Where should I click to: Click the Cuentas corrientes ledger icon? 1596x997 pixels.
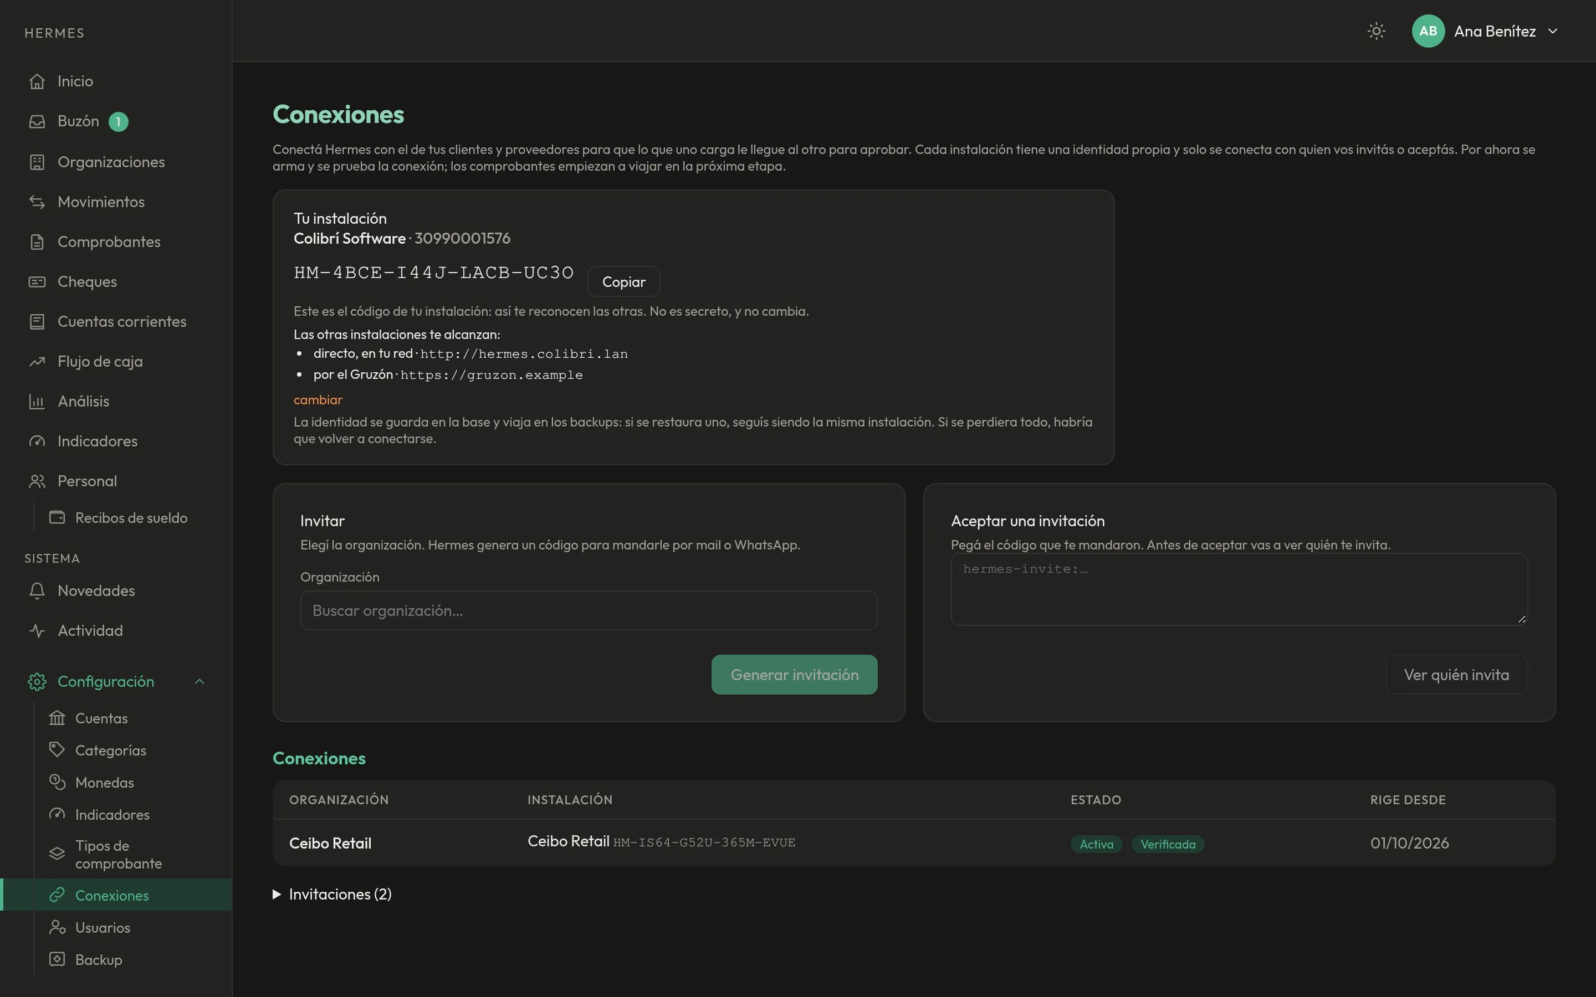(37, 322)
